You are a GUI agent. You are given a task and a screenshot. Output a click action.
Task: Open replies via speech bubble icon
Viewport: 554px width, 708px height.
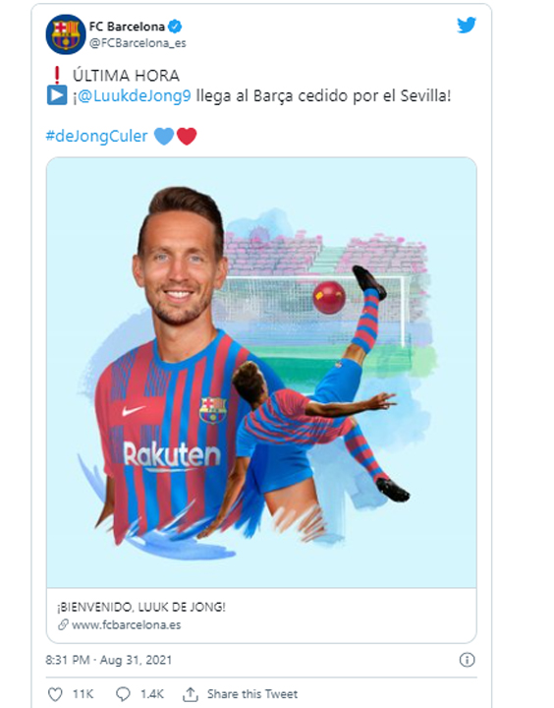[x=123, y=694]
